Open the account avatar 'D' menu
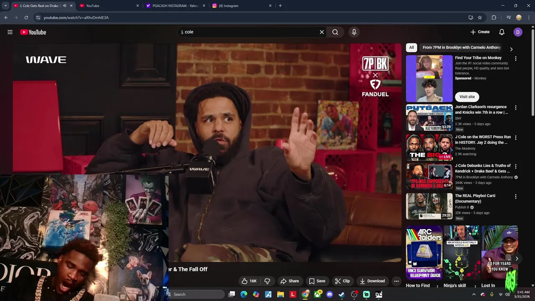 518,32
